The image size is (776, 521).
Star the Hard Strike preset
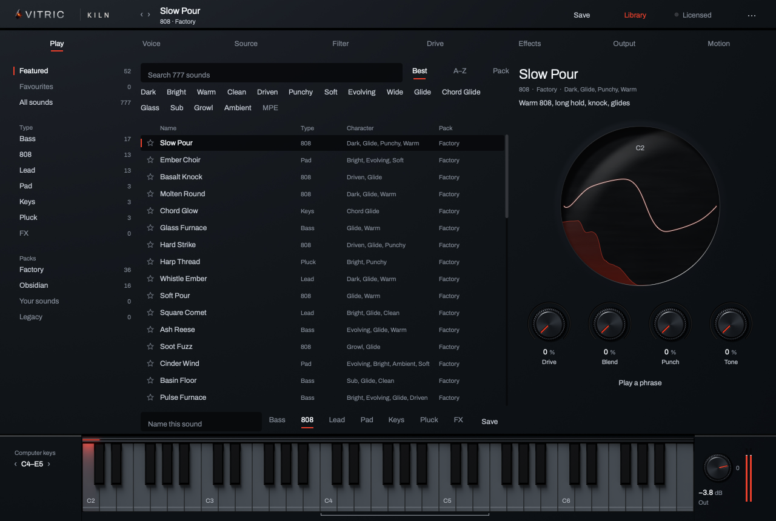[x=150, y=245]
